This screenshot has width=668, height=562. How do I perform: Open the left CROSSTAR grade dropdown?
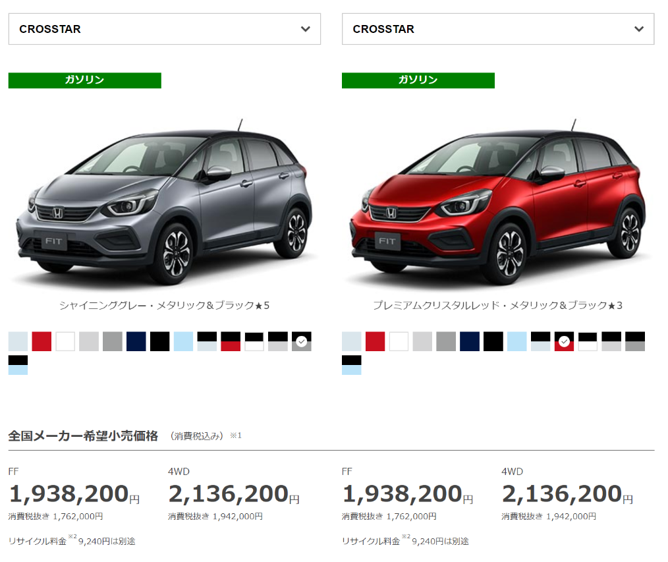point(164,29)
